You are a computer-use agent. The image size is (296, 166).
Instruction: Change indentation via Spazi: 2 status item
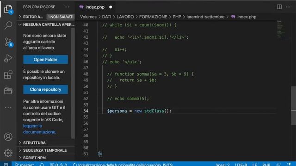click(x=222, y=164)
